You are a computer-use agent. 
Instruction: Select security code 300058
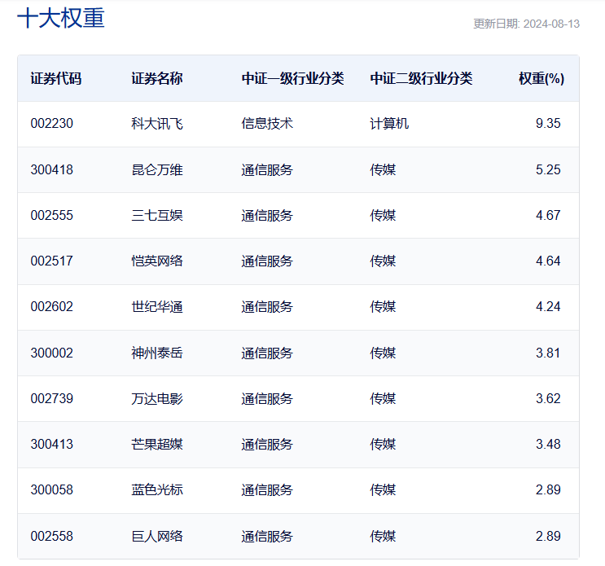coord(51,490)
